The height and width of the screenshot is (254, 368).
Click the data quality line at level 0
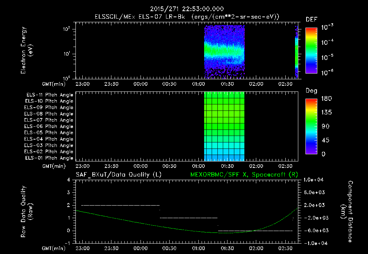256,231
